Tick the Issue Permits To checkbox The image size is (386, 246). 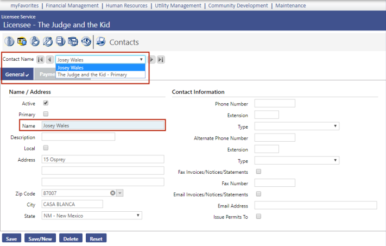[x=258, y=217]
